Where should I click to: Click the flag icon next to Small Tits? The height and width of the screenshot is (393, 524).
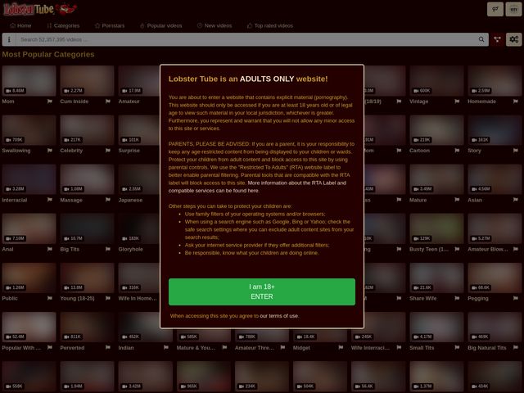(x=457, y=347)
